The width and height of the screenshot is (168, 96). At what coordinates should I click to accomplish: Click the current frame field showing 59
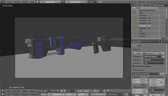point(83,94)
